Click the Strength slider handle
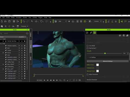This screenshot has height=97, width=130. 105,53
